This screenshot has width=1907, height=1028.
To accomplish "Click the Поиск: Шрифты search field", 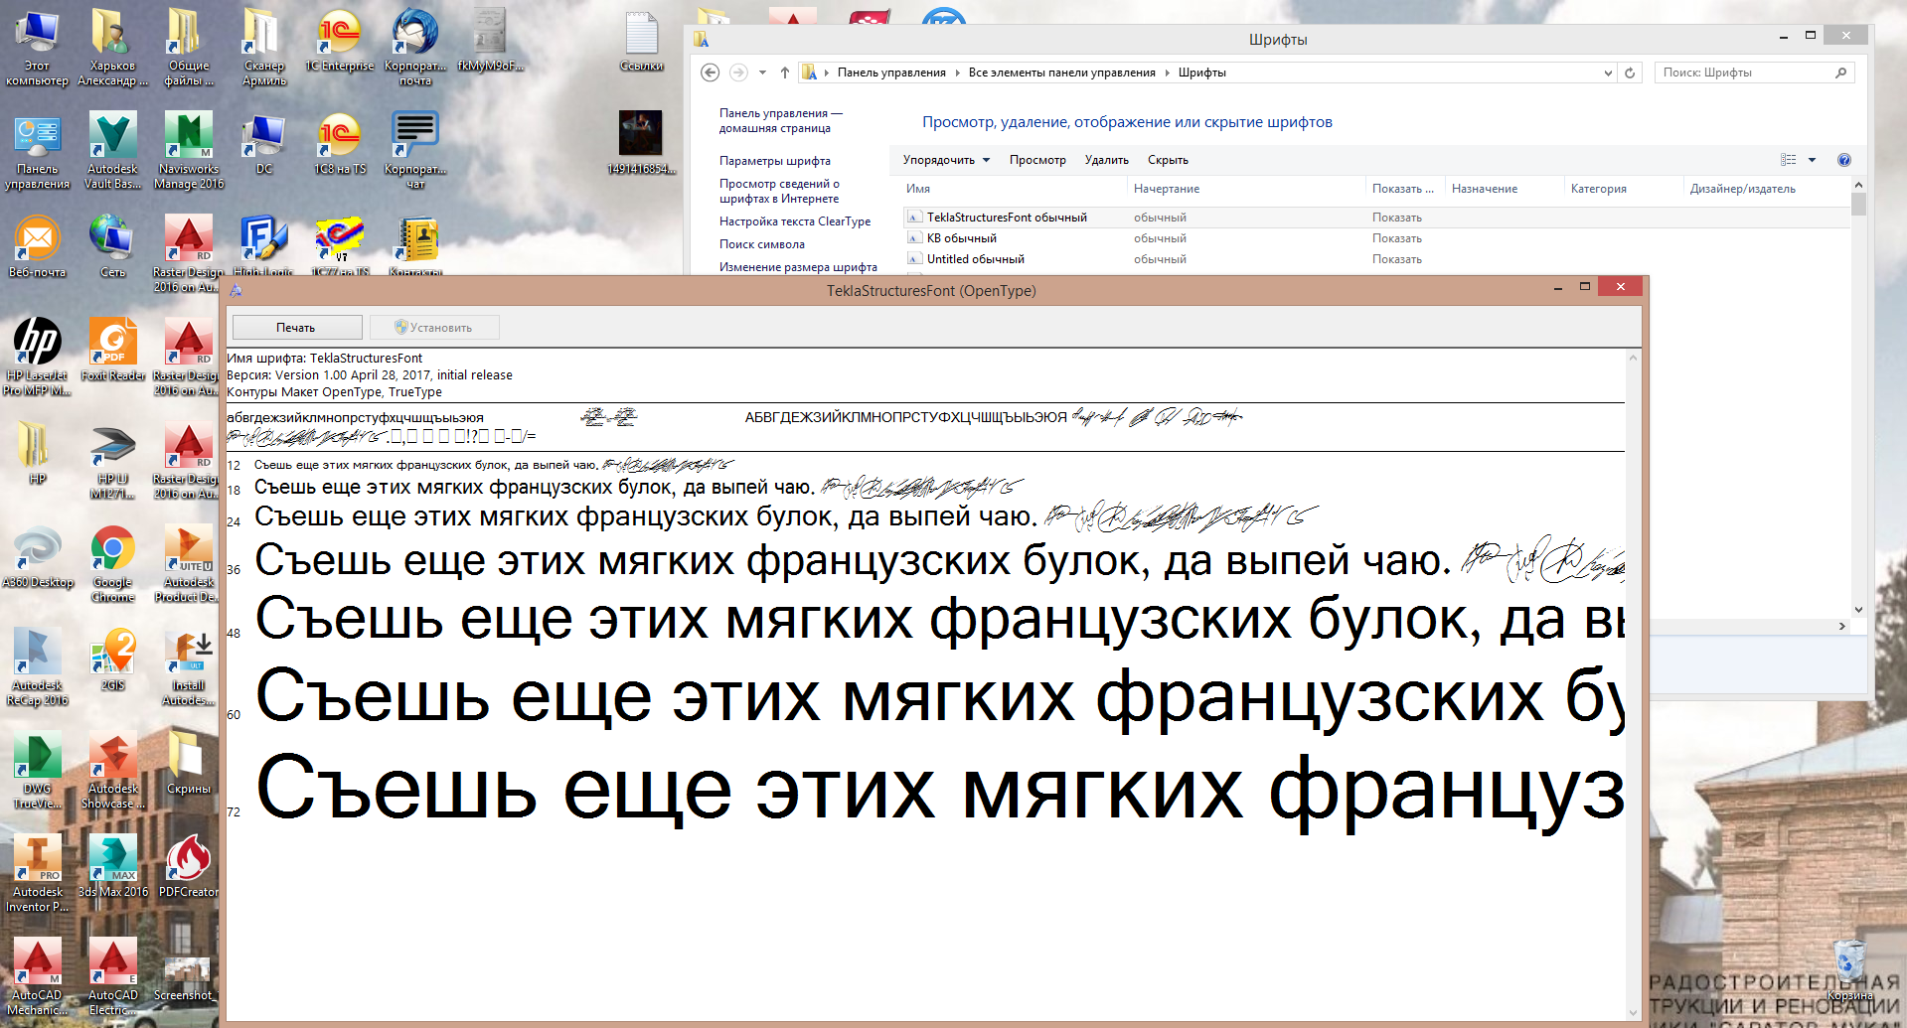I will pyautogui.click(x=1754, y=73).
